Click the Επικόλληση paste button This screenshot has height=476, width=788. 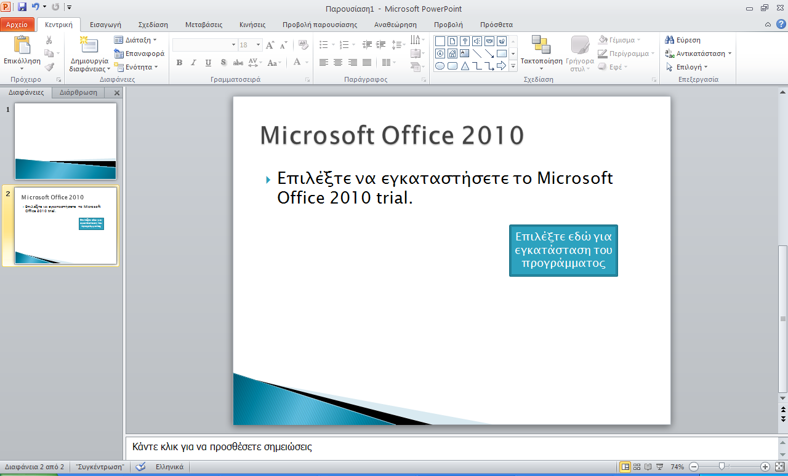22,53
